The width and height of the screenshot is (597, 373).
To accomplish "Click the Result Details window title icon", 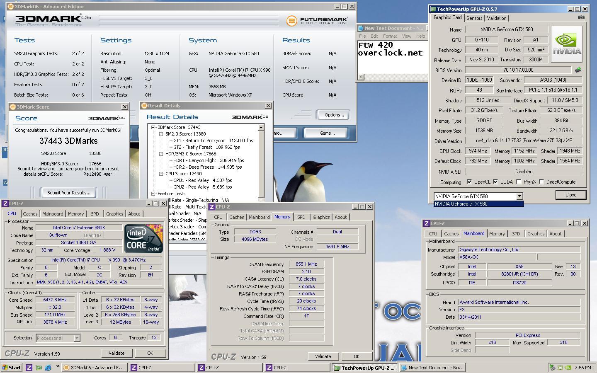I will point(144,106).
